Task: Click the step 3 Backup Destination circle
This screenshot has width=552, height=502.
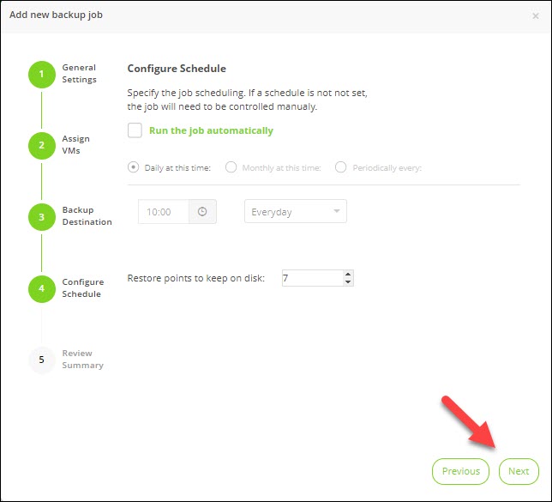Action: tap(41, 217)
